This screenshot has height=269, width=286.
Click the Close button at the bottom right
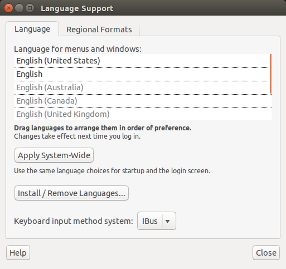coord(266,253)
